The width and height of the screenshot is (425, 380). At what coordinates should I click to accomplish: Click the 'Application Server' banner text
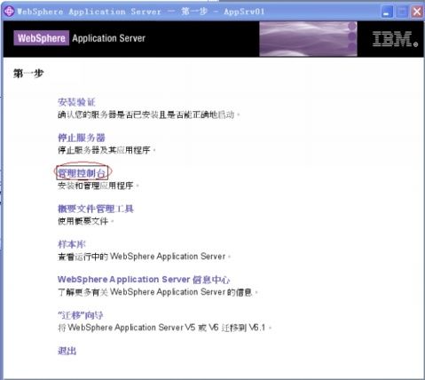[x=109, y=38]
